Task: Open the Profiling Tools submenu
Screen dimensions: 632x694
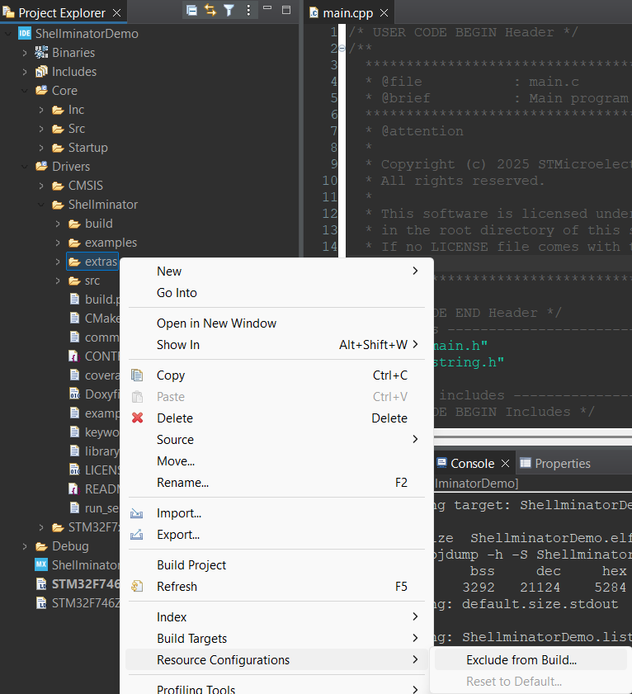Action: (x=276, y=688)
